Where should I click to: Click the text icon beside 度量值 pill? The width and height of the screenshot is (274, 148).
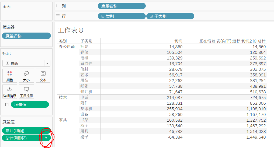(7, 104)
